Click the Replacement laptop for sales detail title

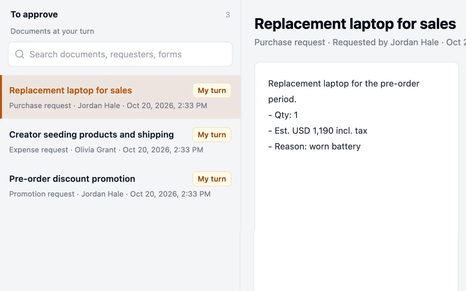pos(355,24)
